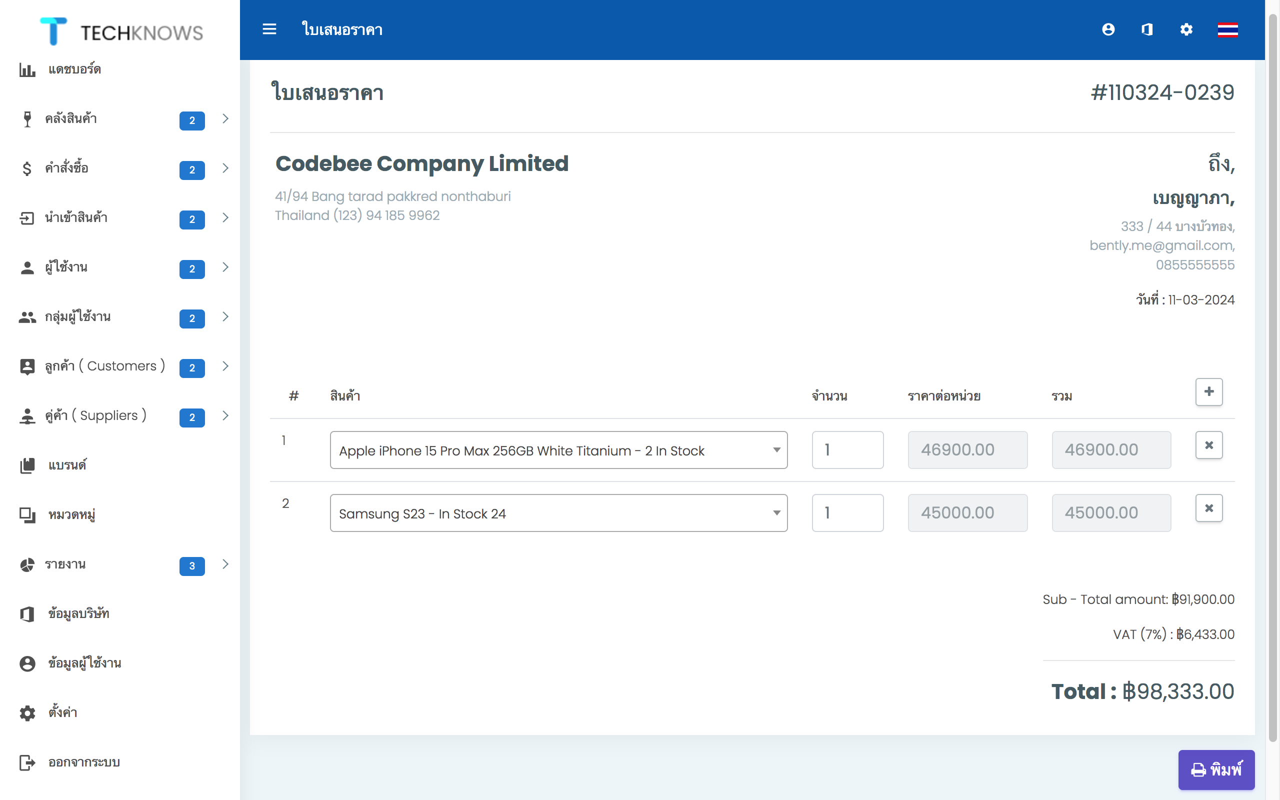Click the email bently.me@gmail.com
The width and height of the screenshot is (1280, 800).
[x=1161, y=245]
